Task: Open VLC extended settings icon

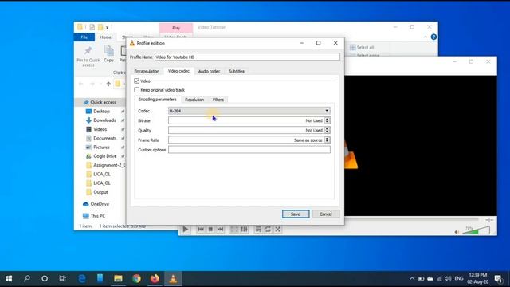Action: tap(245, 230)
